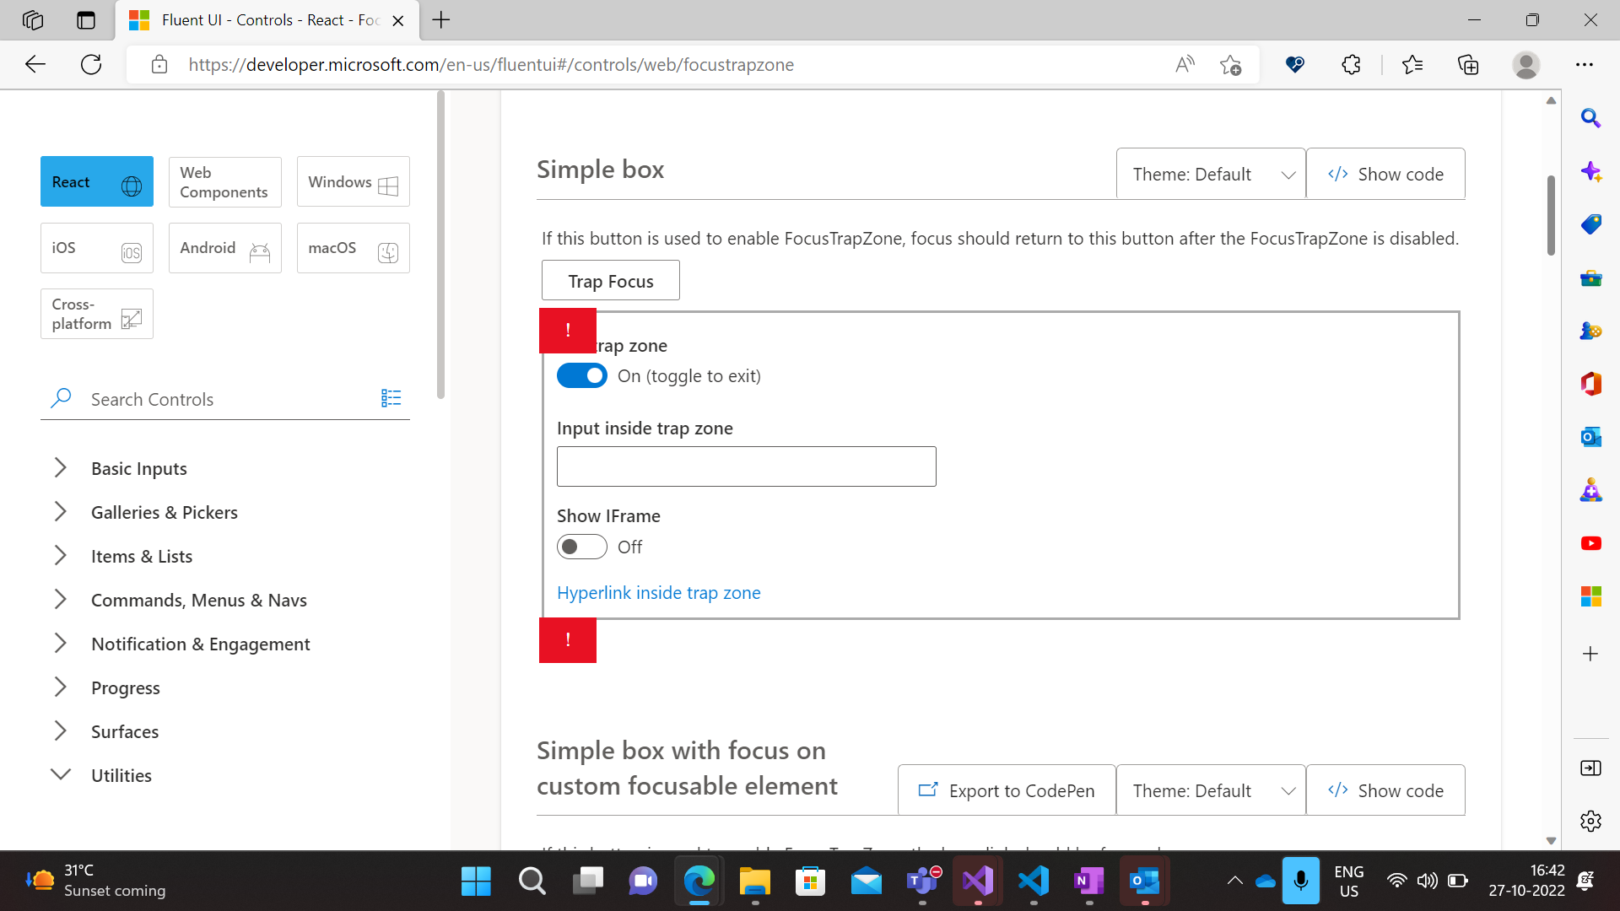Open Copilot in the Edge sidebar
Image resolution: width=1620 pixels, height=911 pixels.
point(1591,171)
